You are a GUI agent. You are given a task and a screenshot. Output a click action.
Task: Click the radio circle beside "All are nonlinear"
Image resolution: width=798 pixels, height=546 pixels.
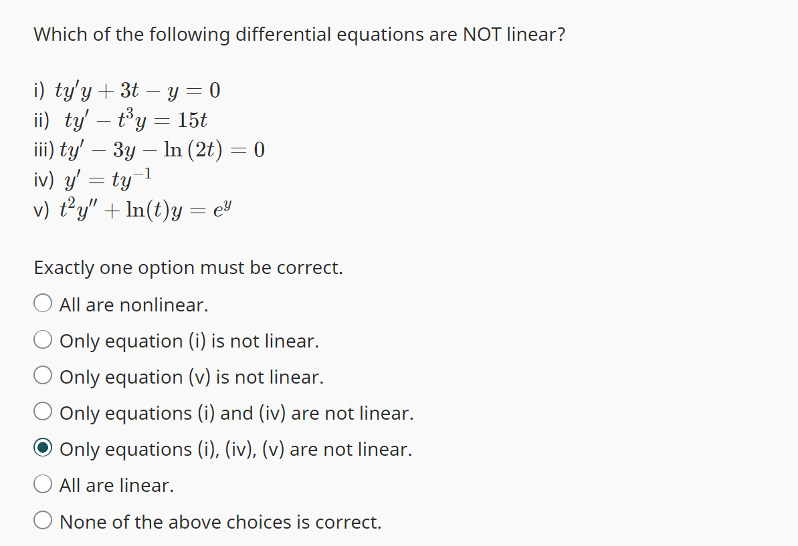click(42, 303)
